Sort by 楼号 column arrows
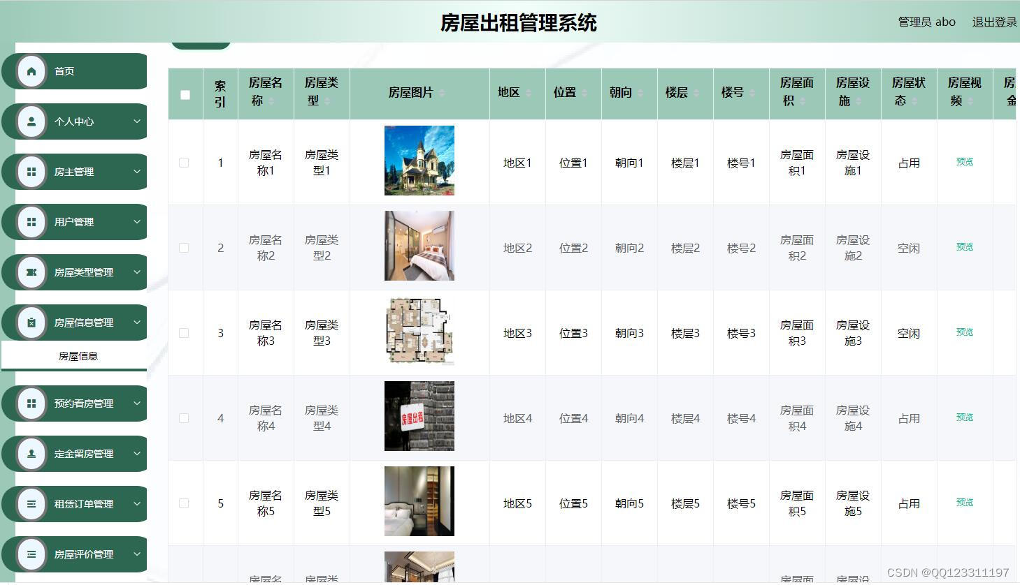1020x585 pixels. point(752,93)
